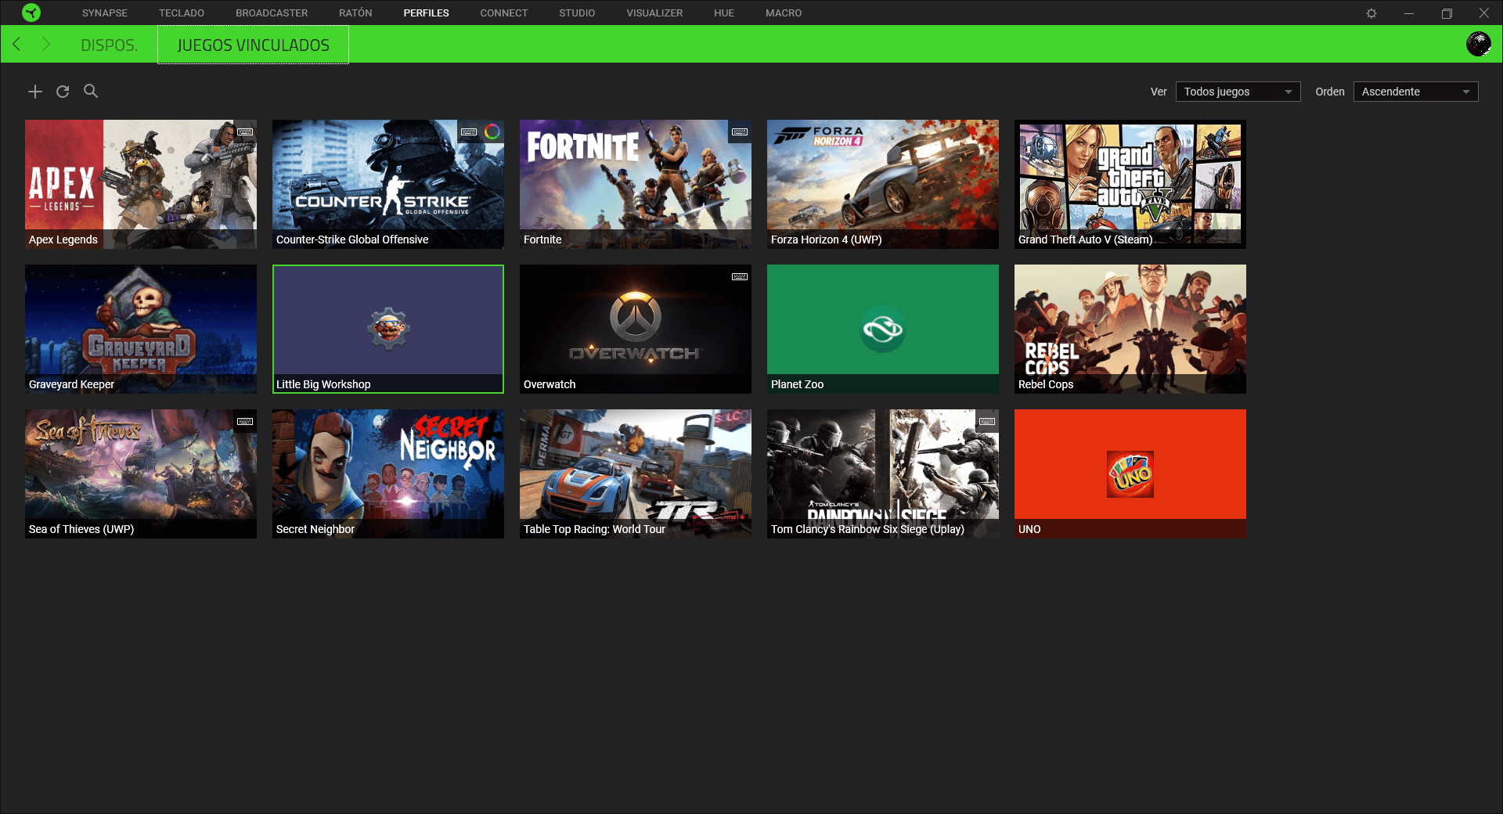1503x814 pixels.
Task: Click the Planet Zoo logo icon
Action: [x=883, y=330]
